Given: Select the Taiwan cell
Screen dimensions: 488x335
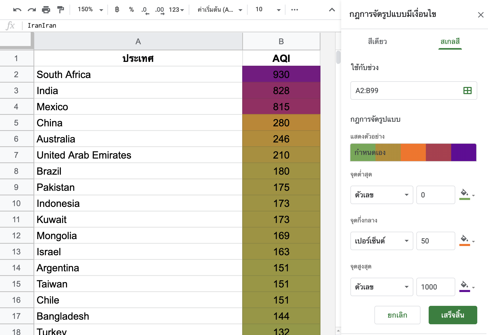Looking at the screenshot, I should click(138, 284).
